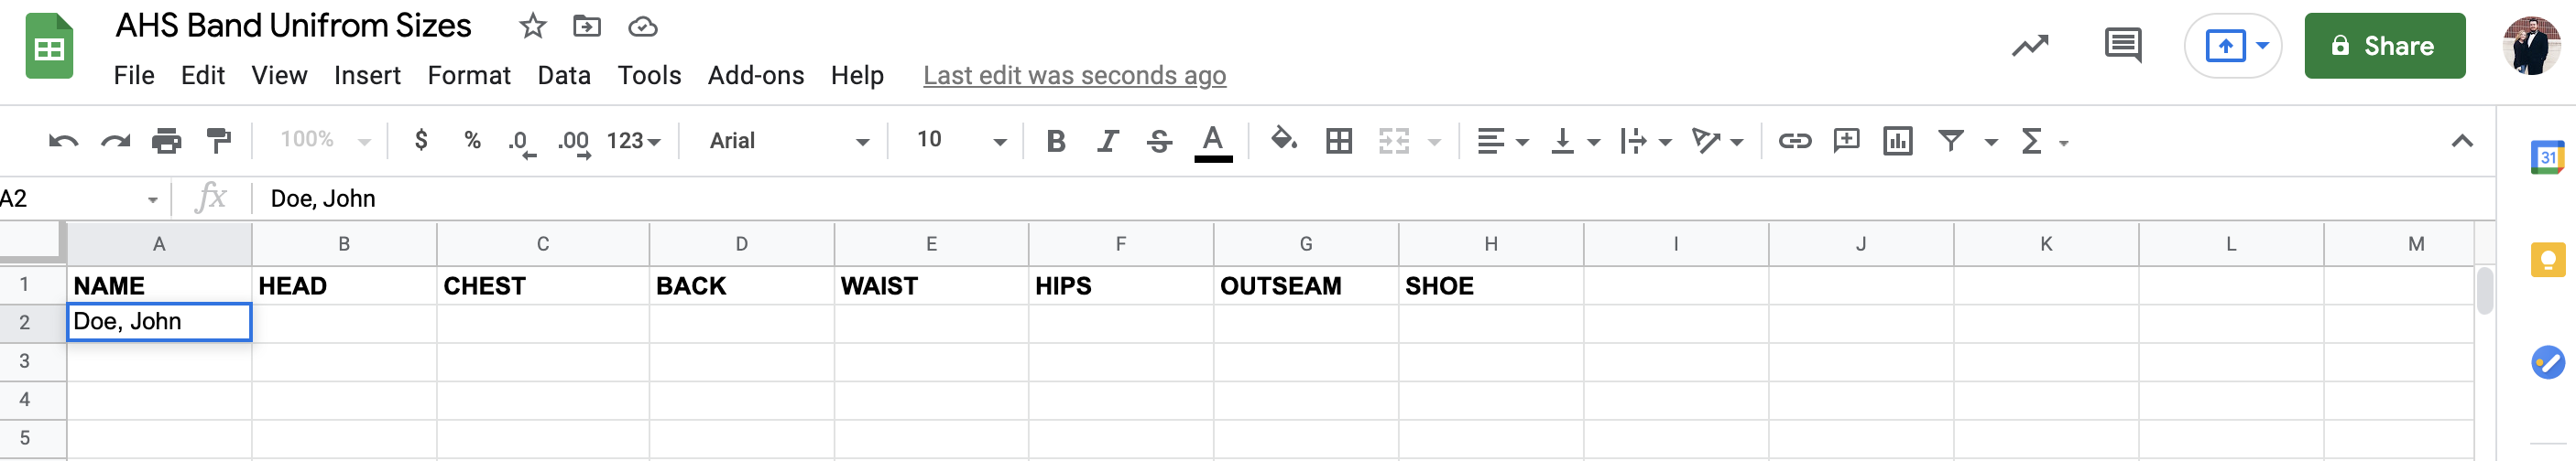This screenshot has width=2576, height=461.
Task: Insert a chart from toolbar
Action: coord(1897,142)
